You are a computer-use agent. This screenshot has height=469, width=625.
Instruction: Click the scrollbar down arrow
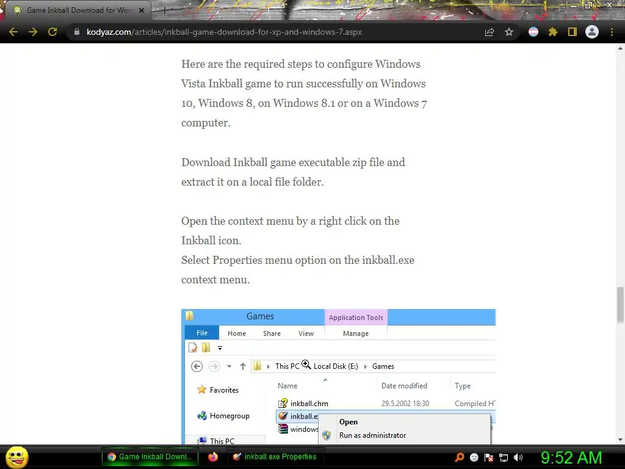[x=620, y=440]
